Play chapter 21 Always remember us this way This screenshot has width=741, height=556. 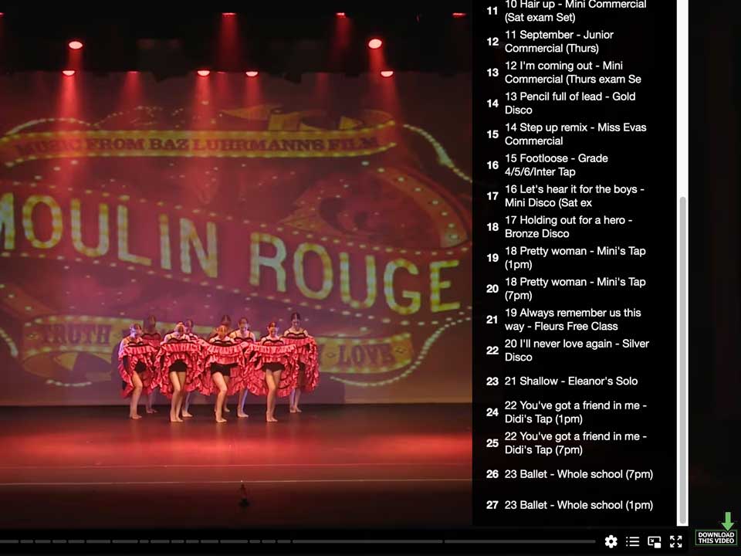pos(574,320)
